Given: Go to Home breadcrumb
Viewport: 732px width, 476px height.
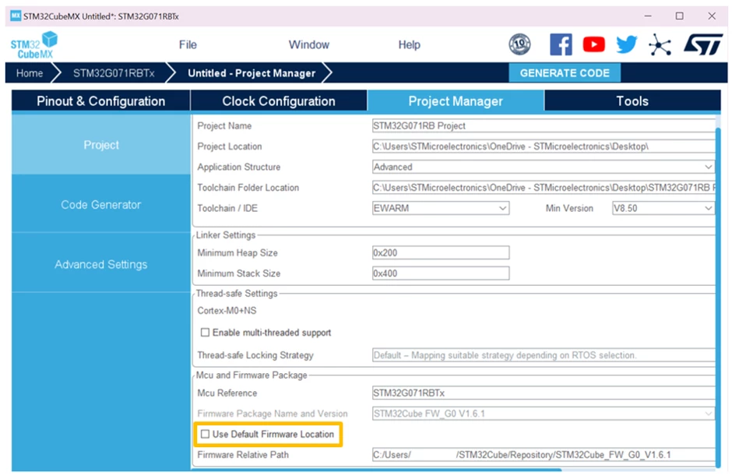Looking at the screenshot, I should coord(30,73).
